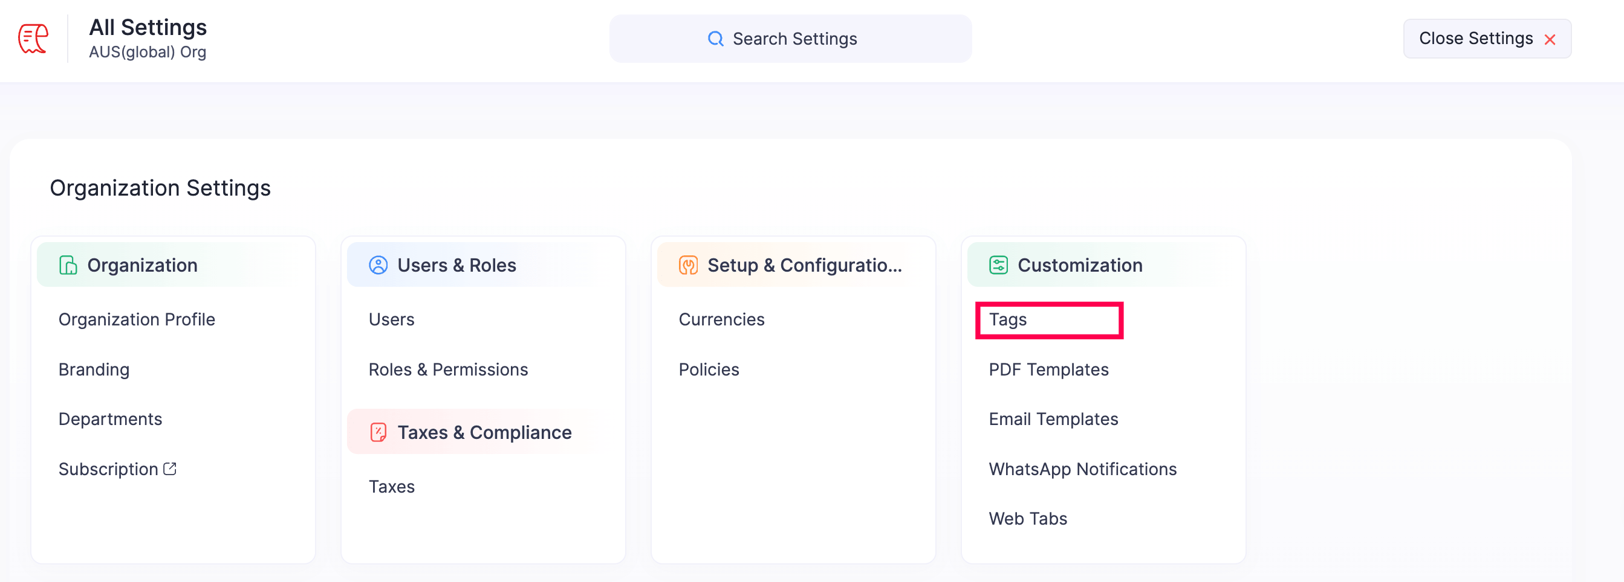Click the Organization section icon
The width and height of the screenshot is (1624, 582).
68,265
